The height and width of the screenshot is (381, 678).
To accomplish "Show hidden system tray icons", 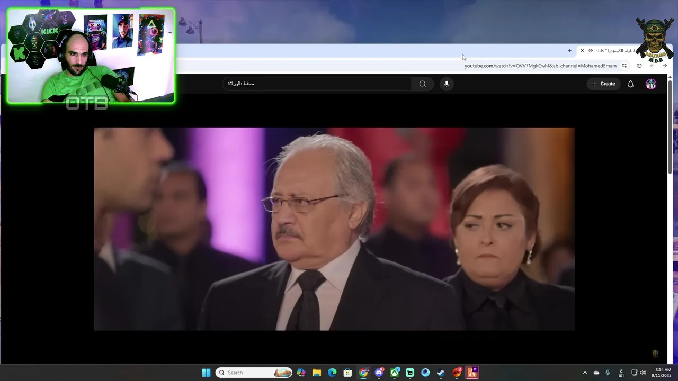I will [x=585, y=373].
